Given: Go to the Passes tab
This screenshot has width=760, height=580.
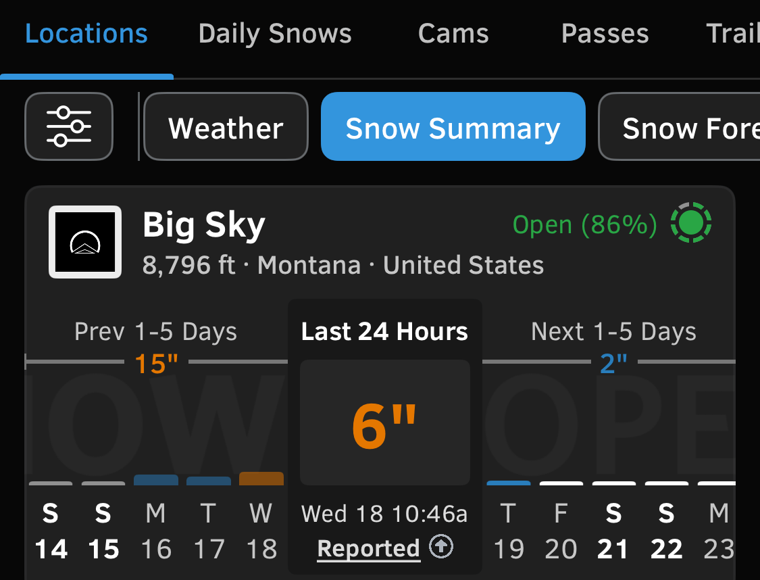Looking at the screenshot, I should 605,34.
